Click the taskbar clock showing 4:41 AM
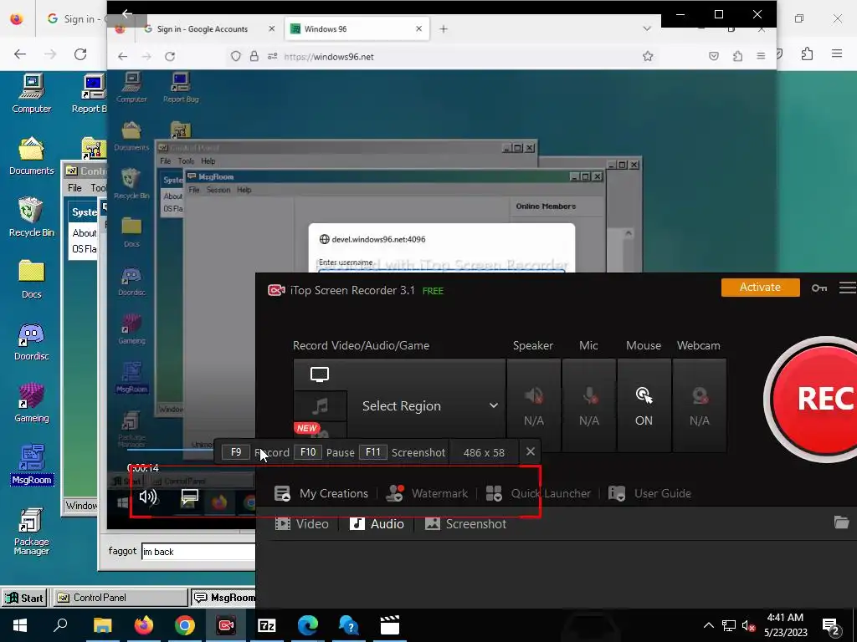 tap(785, 625)
